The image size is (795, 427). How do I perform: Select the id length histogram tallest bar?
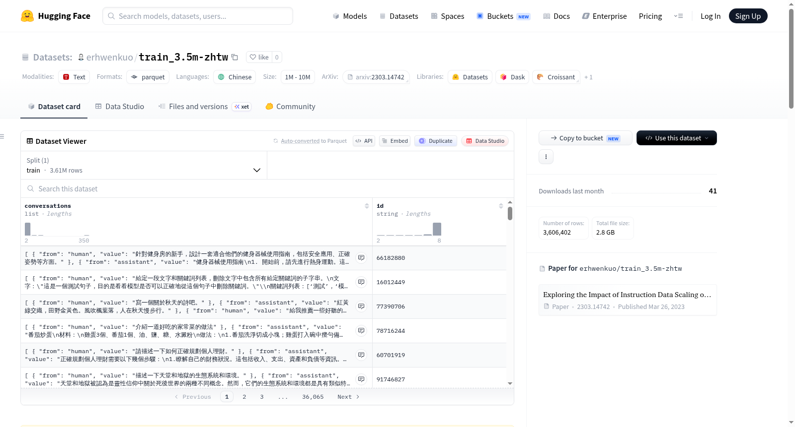pyautogui.click(x=437, y=229)
